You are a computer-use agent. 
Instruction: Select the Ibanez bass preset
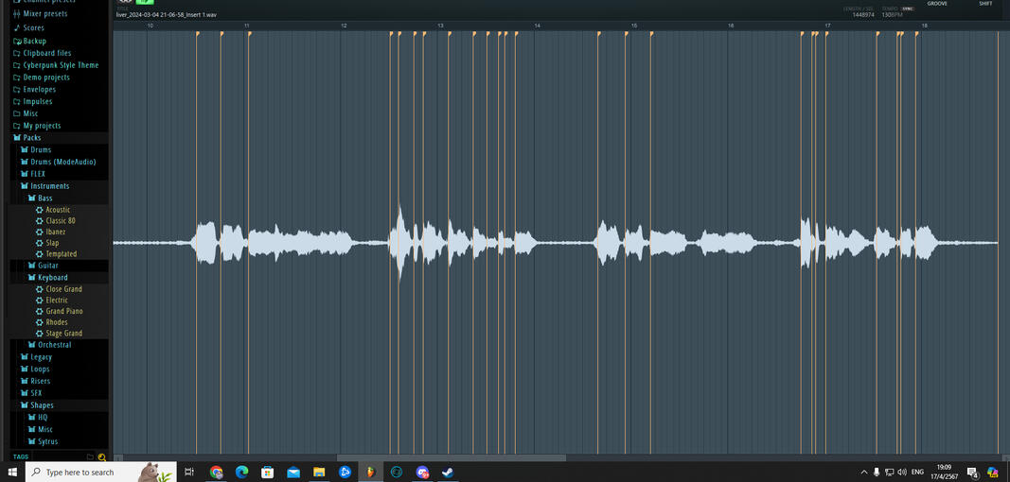(x=56, y=232)
